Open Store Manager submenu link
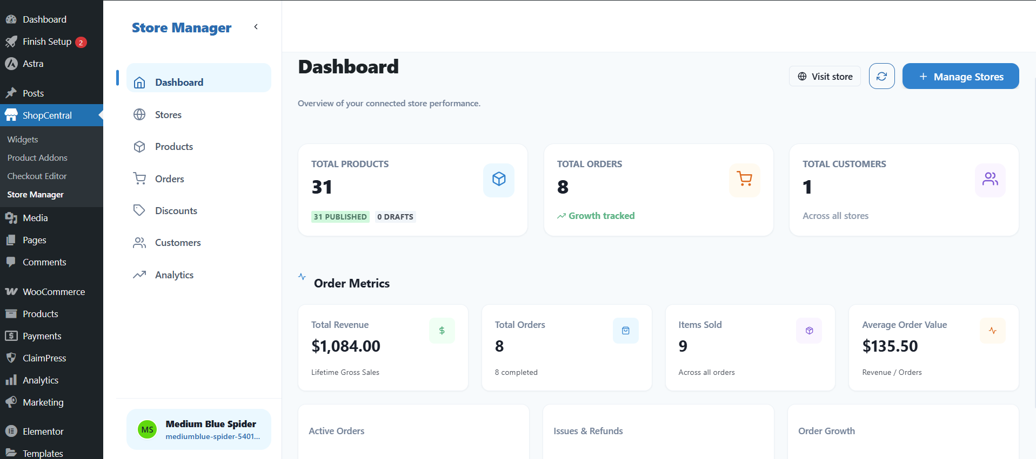Screen dimensions: 1036x459 coord(35,194)
